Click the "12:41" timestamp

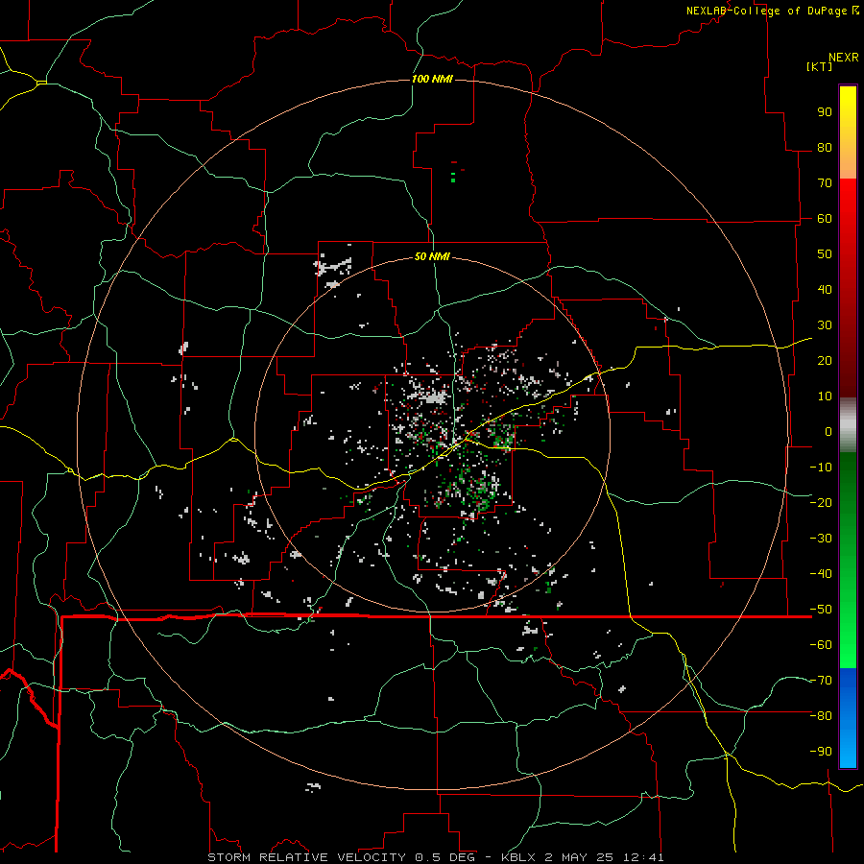coord(642,857)
